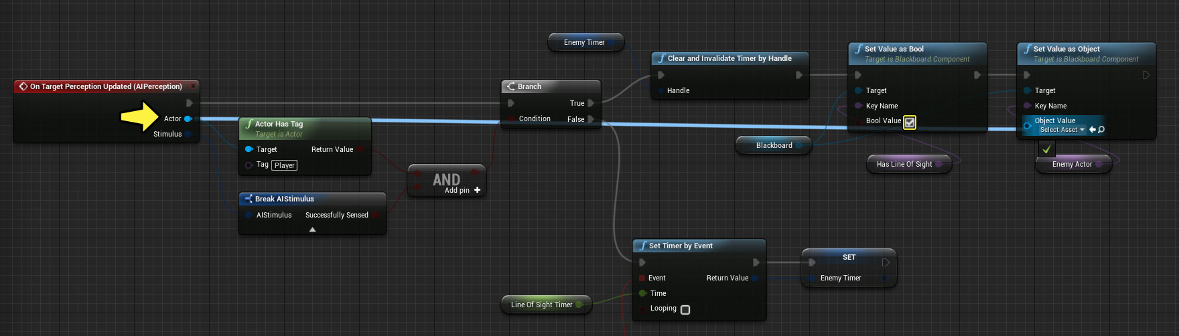The width and height of the screenshot is (1179, 336).
Task: Click the Line Of Sight Timer variable output pin
Action: [x=579, y=305]
